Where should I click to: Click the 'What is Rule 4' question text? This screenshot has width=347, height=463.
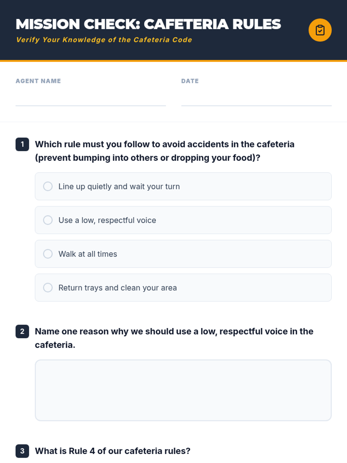(x=113, y=451)
